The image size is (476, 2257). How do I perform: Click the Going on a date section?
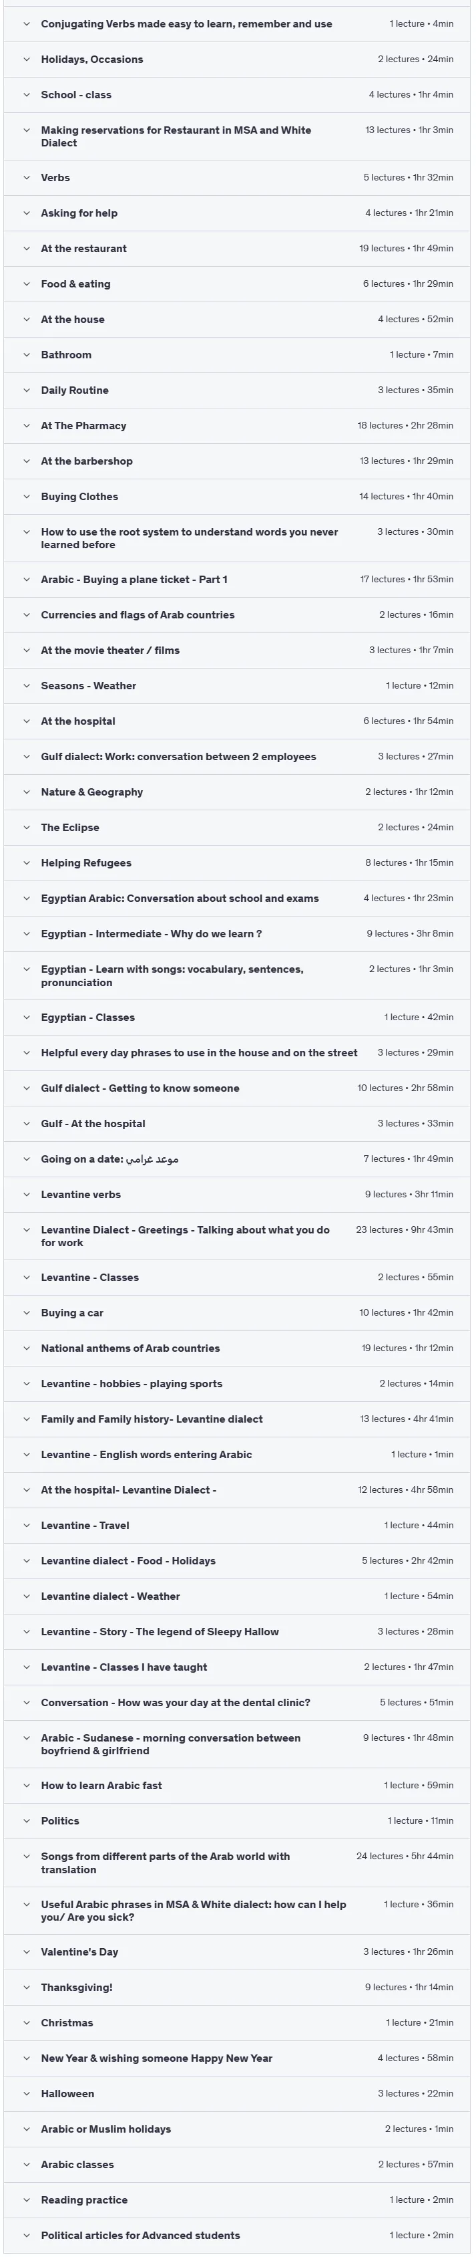237,1159
